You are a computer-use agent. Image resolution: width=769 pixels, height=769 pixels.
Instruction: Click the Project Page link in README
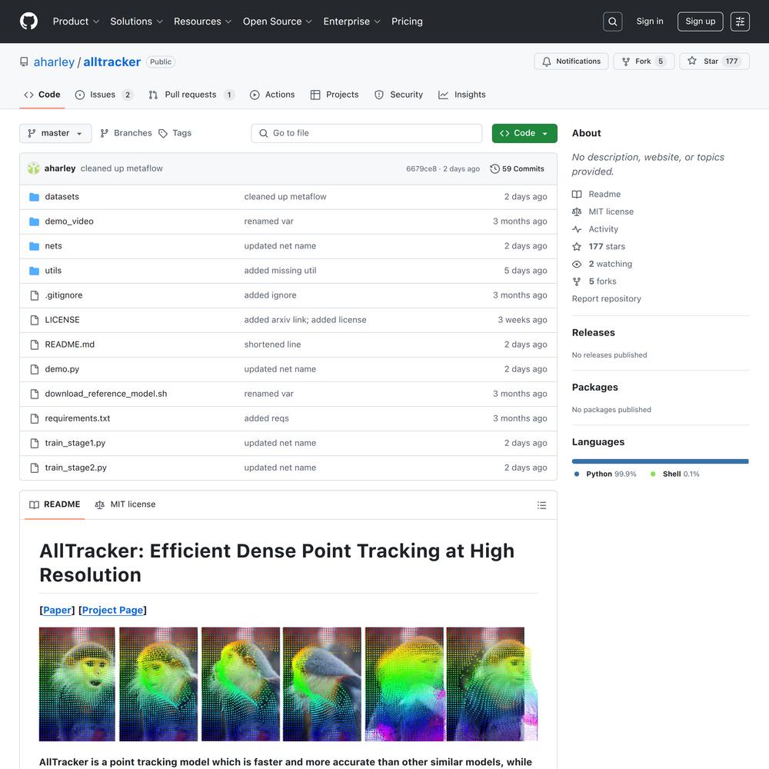tap(112, 610)
